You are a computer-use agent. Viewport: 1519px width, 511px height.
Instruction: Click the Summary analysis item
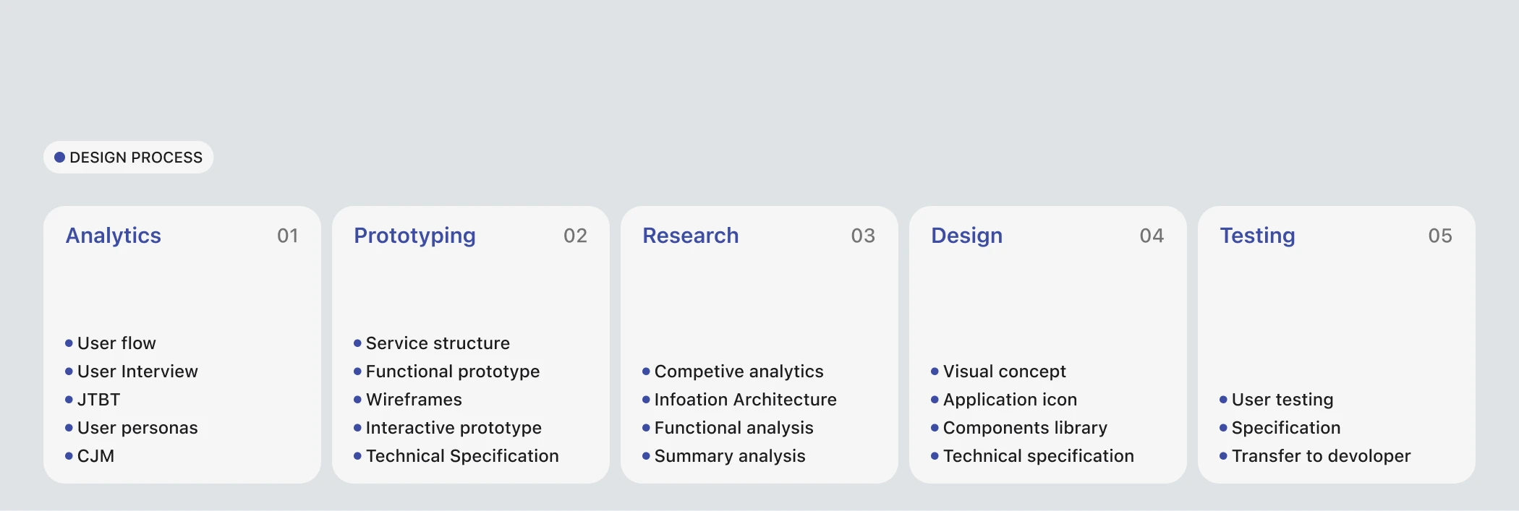(x=729, y=456)
